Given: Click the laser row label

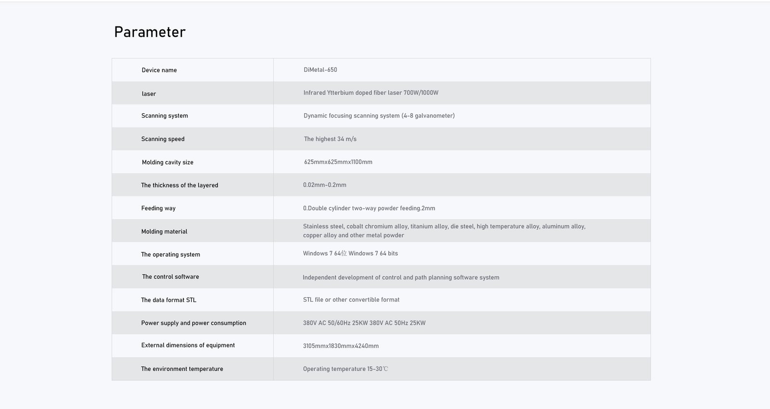Looking at the screenshot, I should point(149,94).
